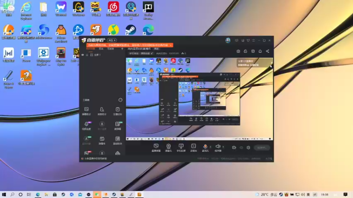353x198 pixels.
Task: Add a camera source in bottom toolbar
Action: coord(169,148)
